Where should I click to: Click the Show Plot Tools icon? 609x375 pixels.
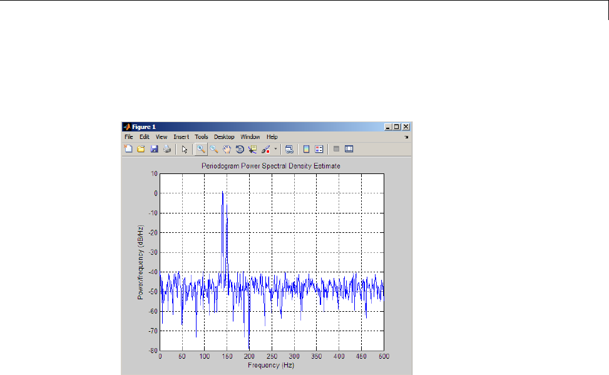(x=349, y=149)
